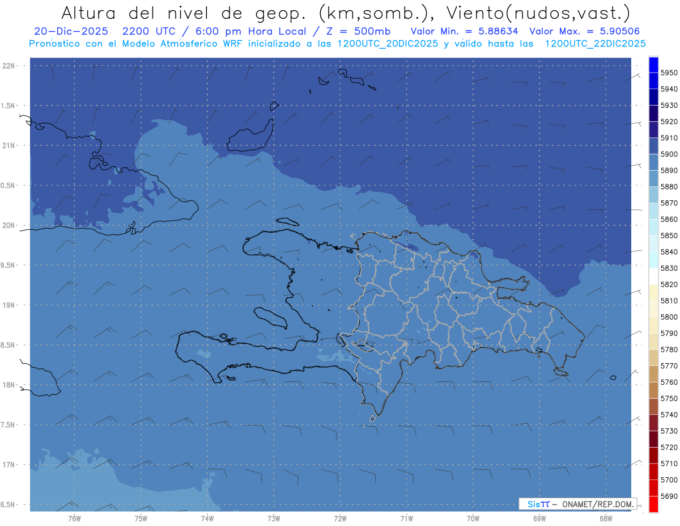Click the '75W' longitude label
Screen dimensions: 680x526
(141, 519)
